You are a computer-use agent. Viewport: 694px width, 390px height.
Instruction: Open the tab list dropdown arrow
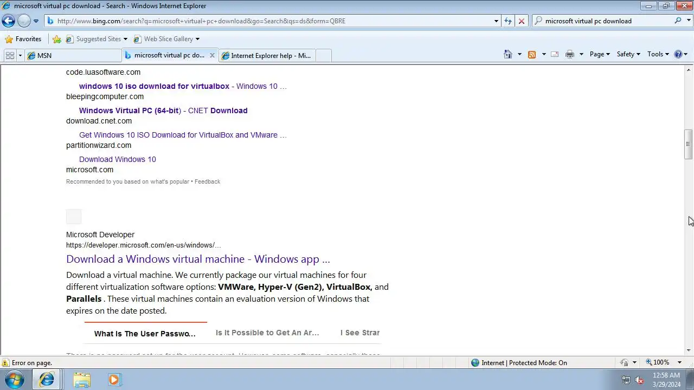[x=20, y=55]
